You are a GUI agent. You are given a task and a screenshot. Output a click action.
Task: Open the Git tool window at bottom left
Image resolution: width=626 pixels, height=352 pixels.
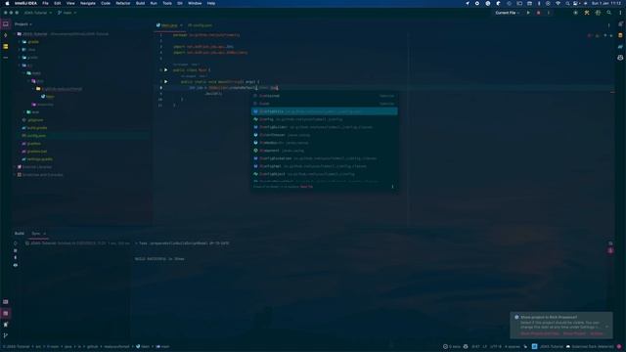6,335
